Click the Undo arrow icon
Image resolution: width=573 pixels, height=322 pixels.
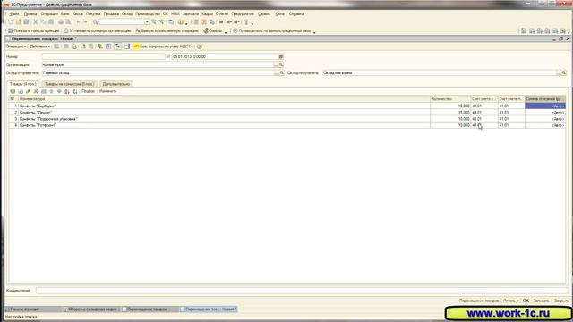tap(78, 22)
